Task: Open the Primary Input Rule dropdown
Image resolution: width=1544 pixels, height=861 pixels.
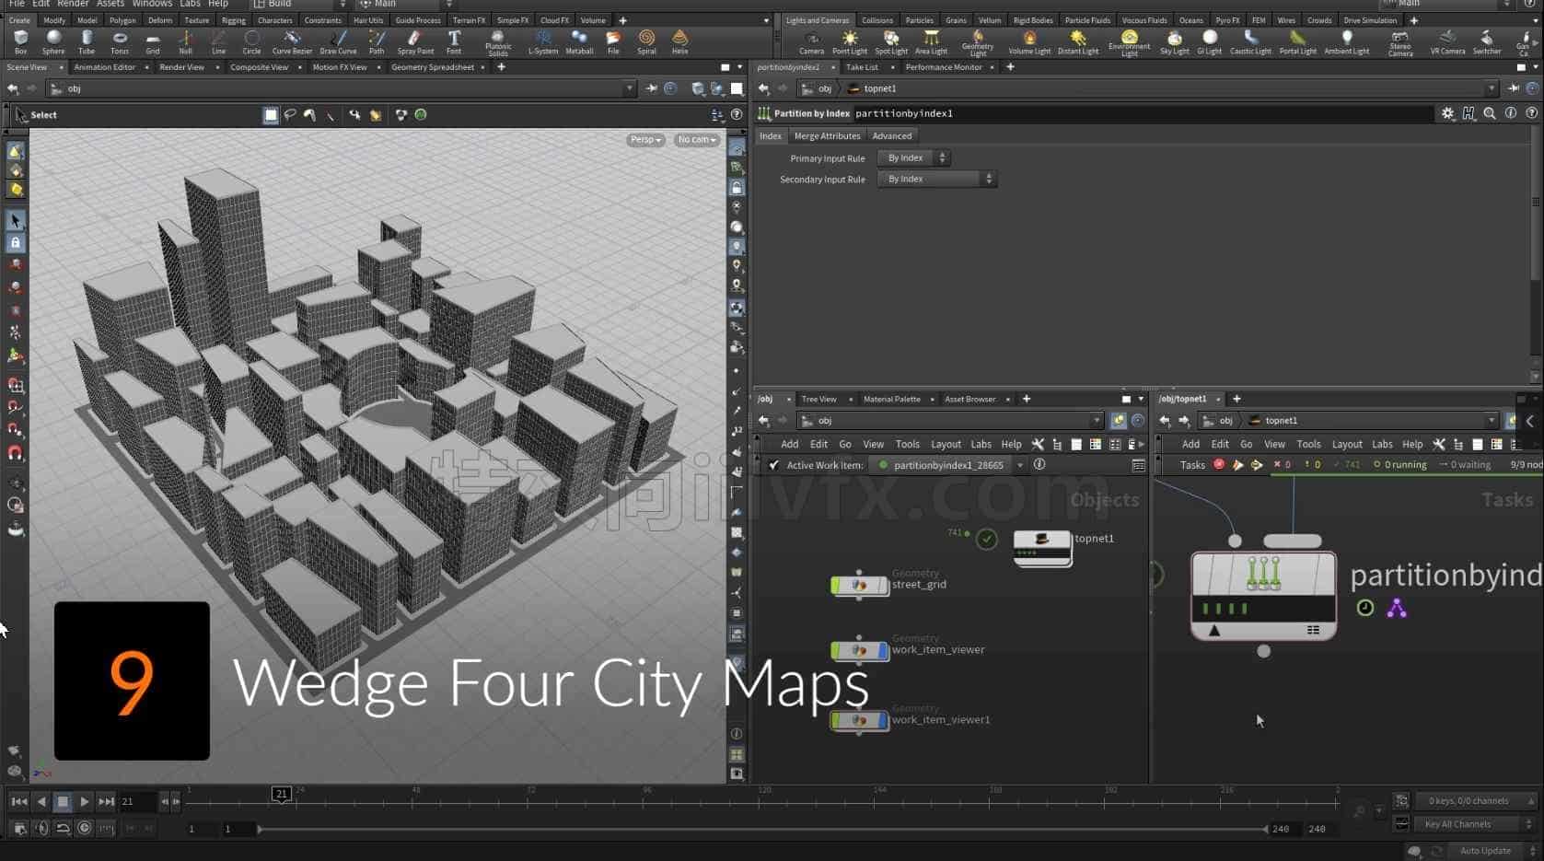Action: (912, 158)
